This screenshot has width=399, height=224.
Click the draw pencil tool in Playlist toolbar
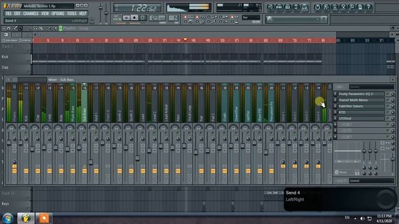coord(16,28)
